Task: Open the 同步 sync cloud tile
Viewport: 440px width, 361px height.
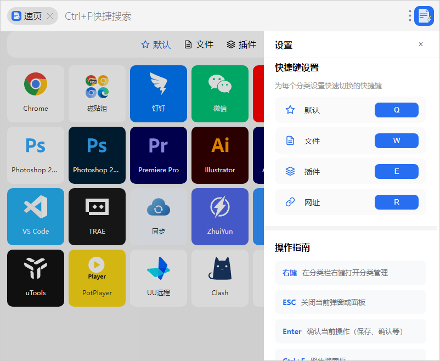Action: (x=159, y=217)
